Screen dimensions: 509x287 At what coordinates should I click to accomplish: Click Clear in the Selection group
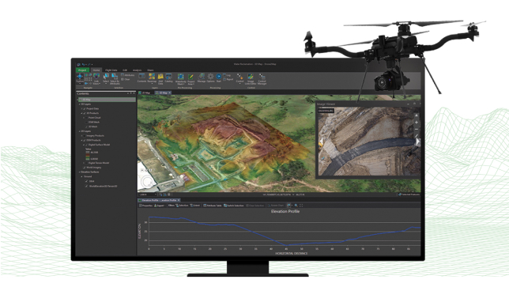(x=126, y=79)
